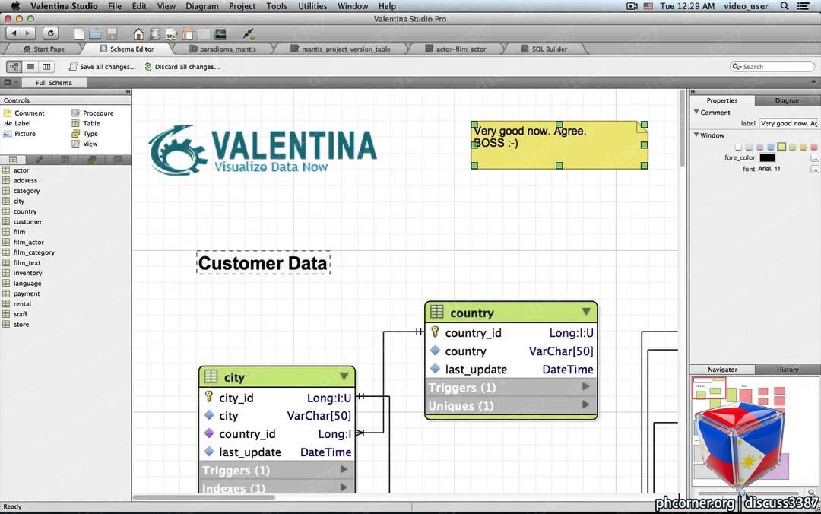Expand Triggers (1) in country table
This screenshot has height=514, width=821.
pyautogui.click(x=585, y=387)
